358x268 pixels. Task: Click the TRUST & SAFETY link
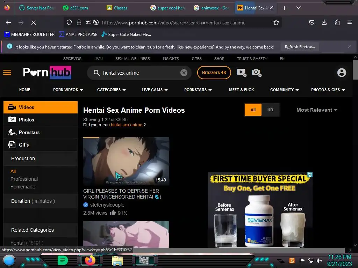point(252,59)
